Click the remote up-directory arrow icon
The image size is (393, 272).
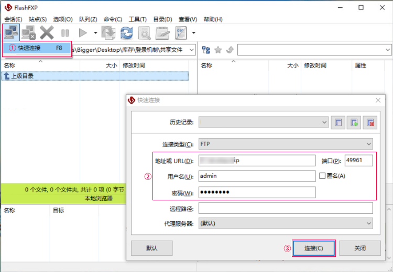(x=230, y=50)
